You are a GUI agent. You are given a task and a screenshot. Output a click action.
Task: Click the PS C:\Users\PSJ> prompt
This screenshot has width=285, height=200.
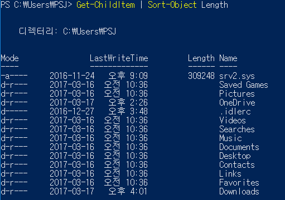pos(36,4)
